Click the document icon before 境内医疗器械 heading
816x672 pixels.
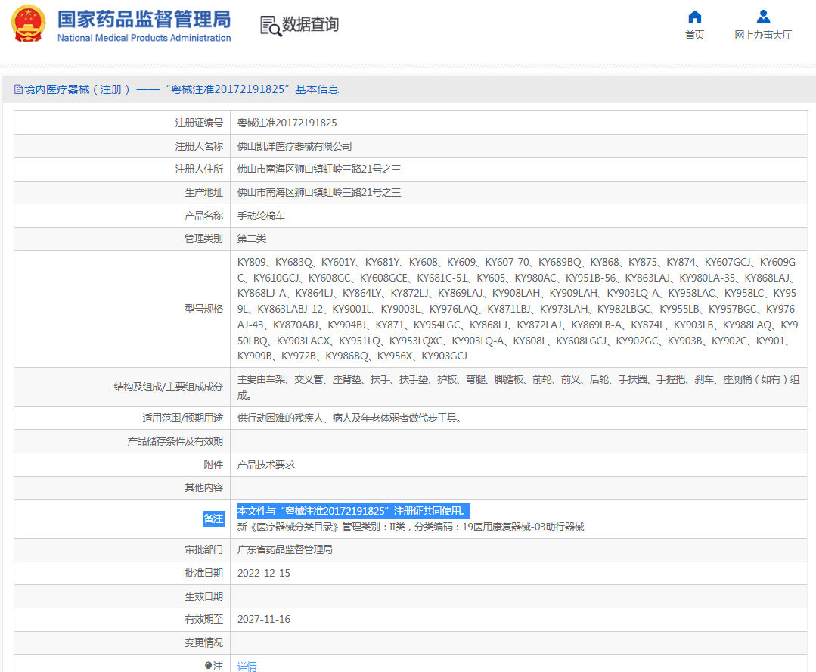(18, 89)
